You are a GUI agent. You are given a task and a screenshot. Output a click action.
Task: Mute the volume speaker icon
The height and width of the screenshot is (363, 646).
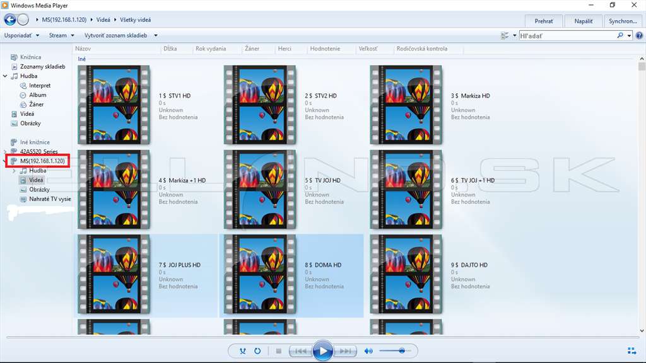click(368, 351)
